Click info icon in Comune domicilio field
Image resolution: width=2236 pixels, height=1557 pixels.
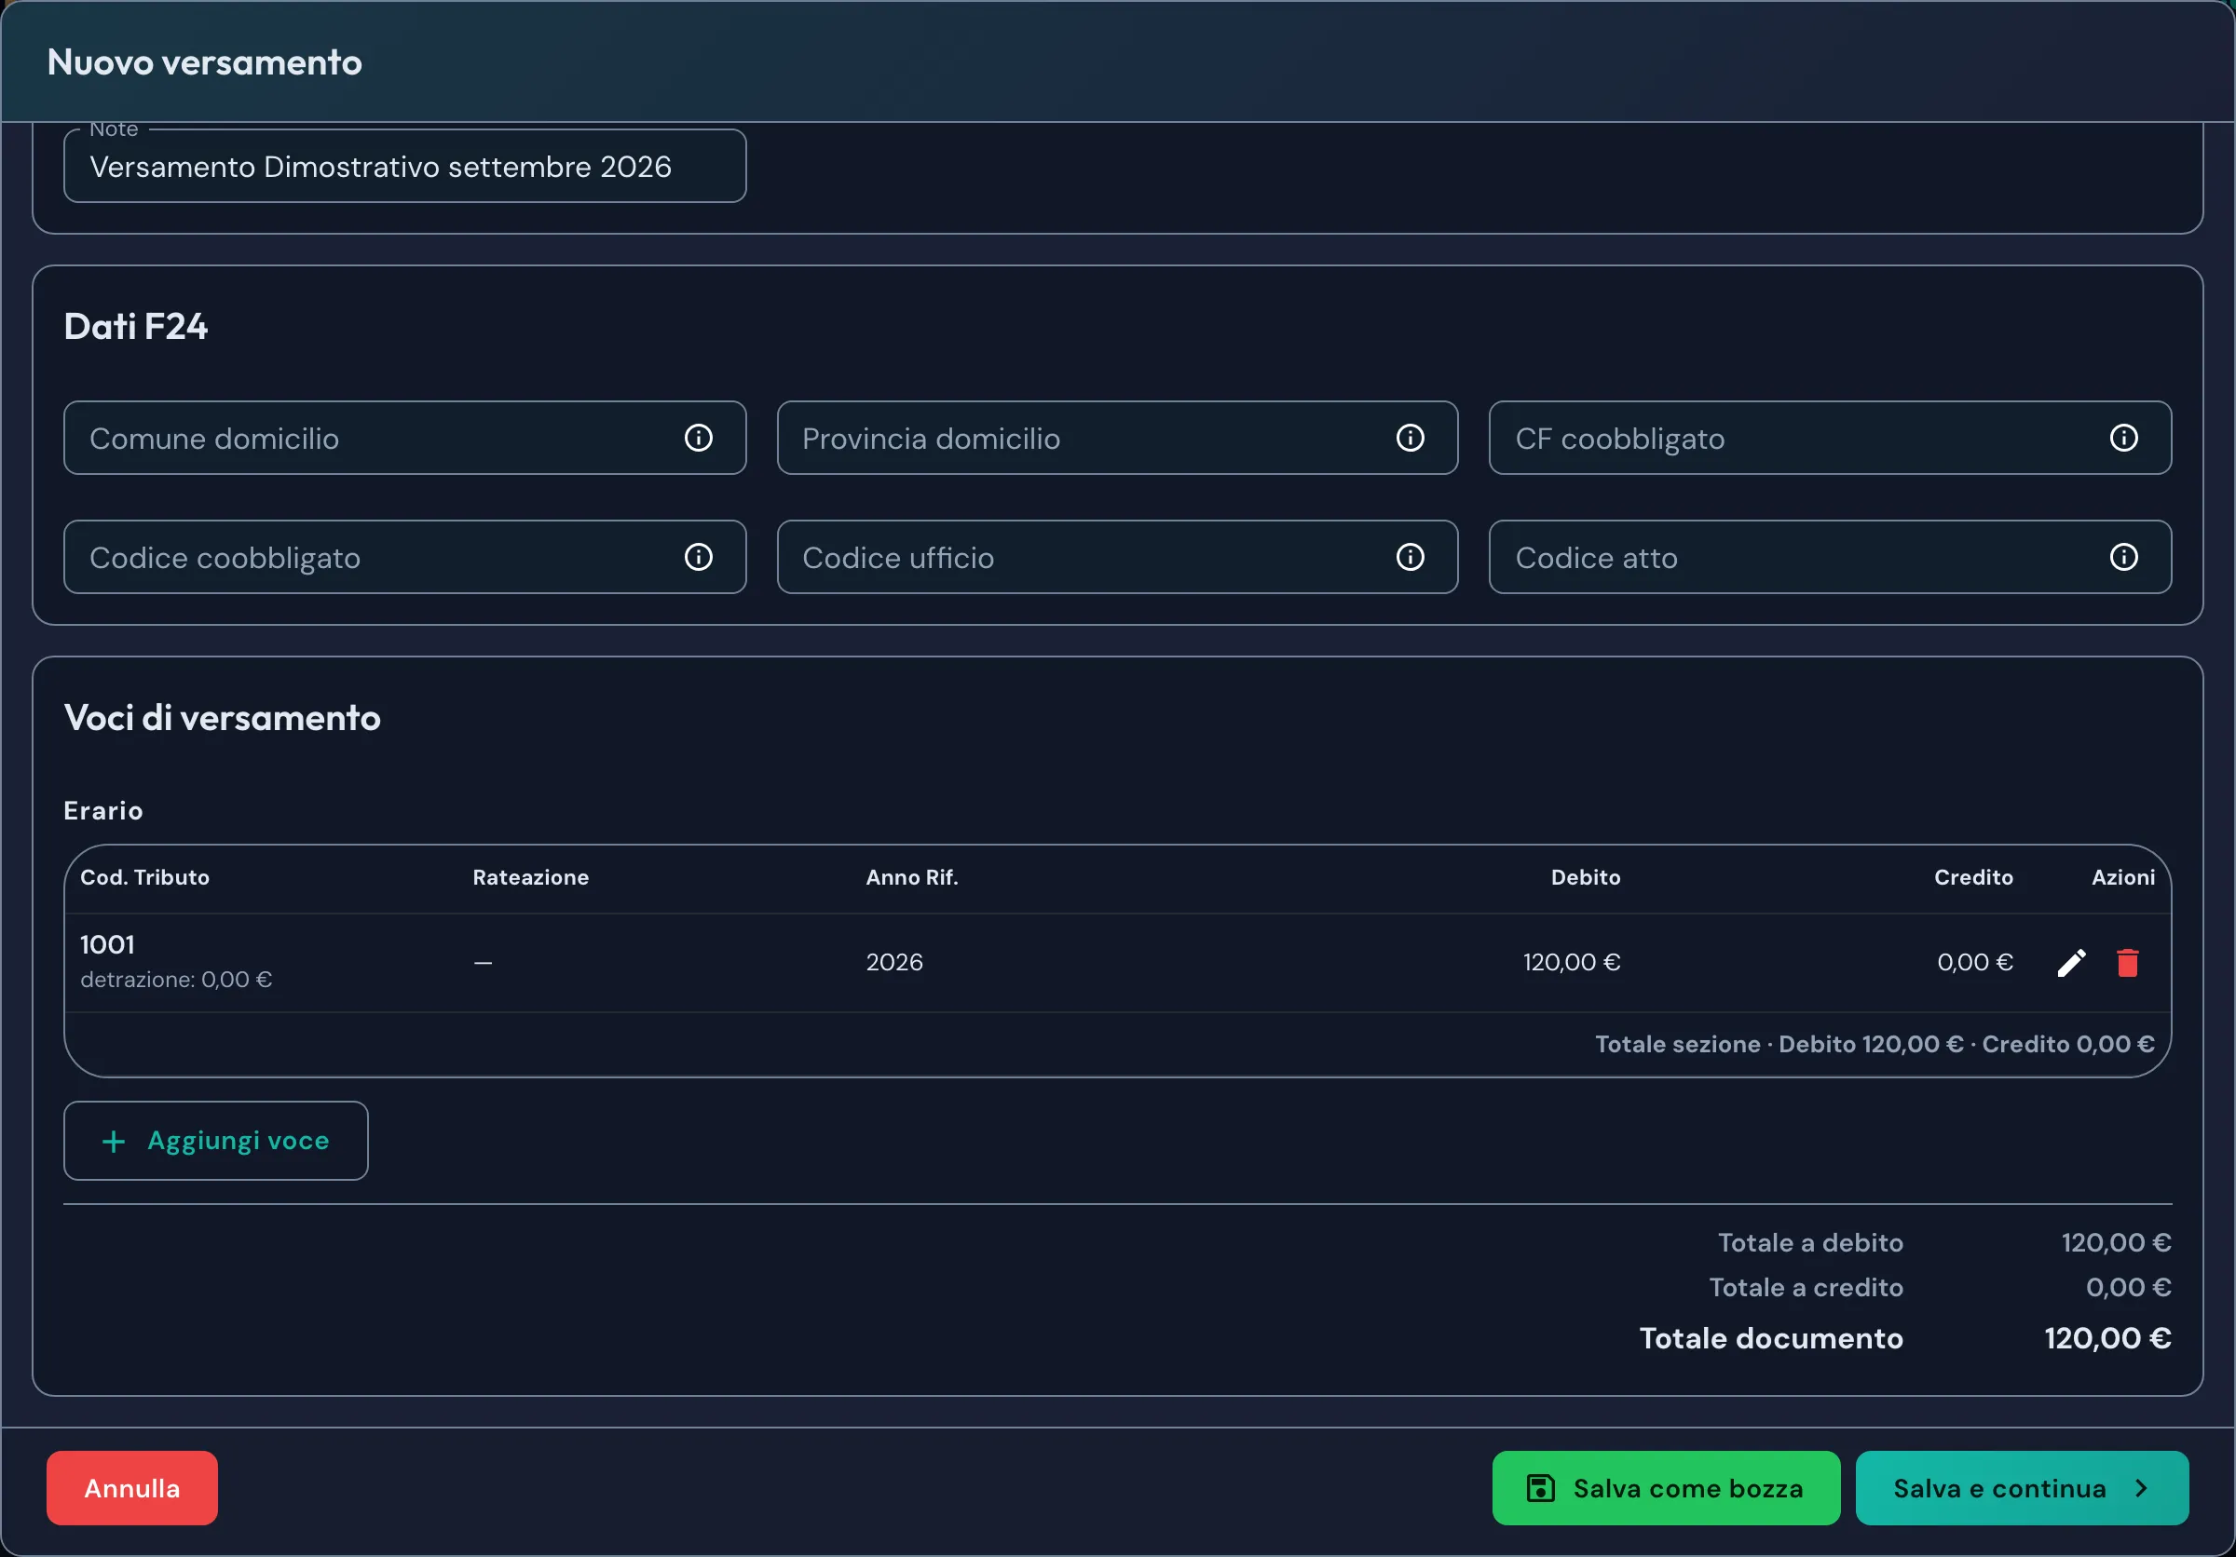coord(698,438)
